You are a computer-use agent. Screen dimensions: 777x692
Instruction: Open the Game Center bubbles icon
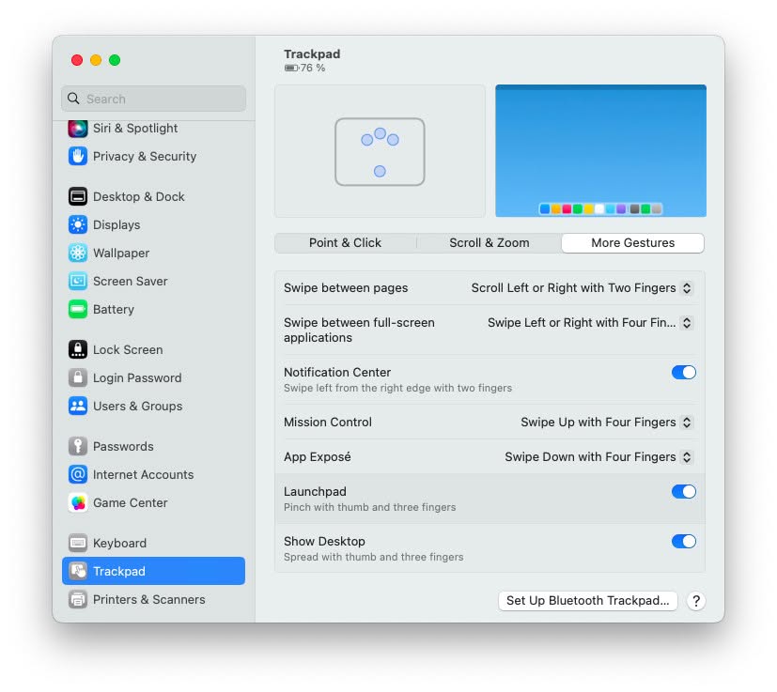tap(78, 502)
